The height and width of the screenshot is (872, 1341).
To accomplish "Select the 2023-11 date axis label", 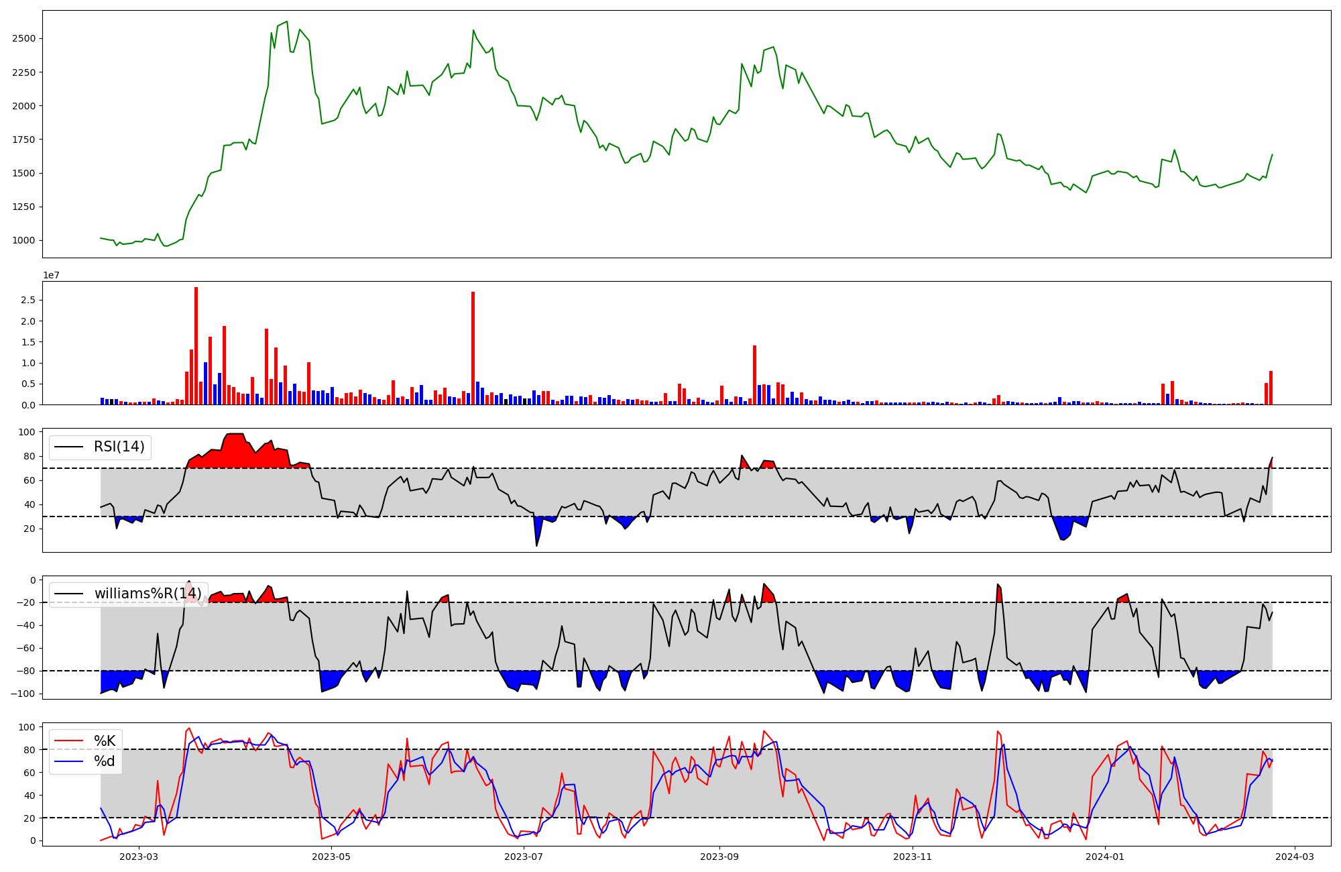I will [x=913, y=857].
